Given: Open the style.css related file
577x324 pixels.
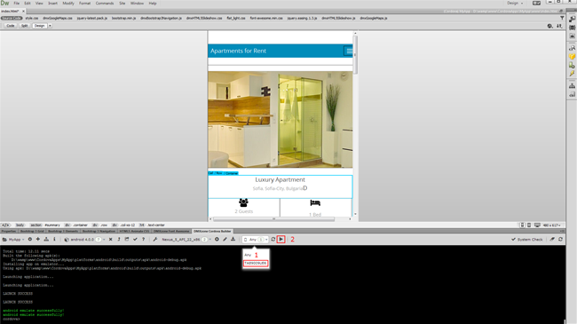Looking at the screenshot, I should click(x=32, y=18).
